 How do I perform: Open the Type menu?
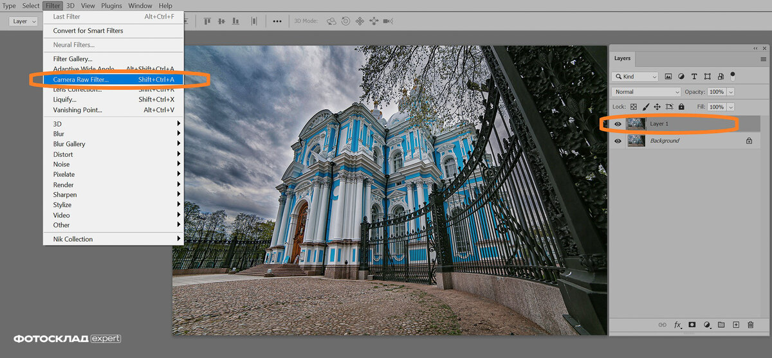coord(9,6)
